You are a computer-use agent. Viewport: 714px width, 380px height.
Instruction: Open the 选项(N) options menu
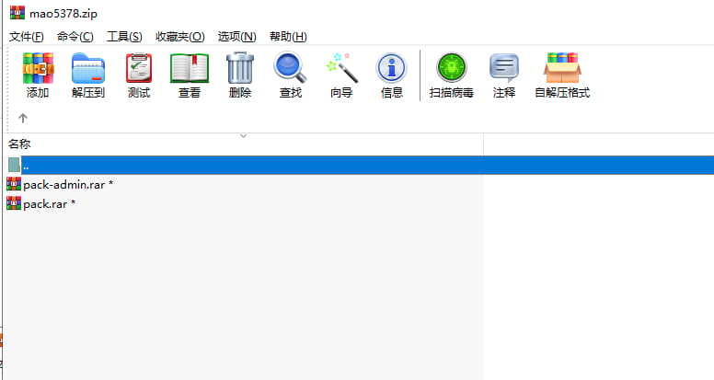click(x=236, y=37)
